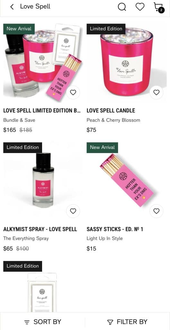Open the Love Spell Candle title link

click(111, 111)
